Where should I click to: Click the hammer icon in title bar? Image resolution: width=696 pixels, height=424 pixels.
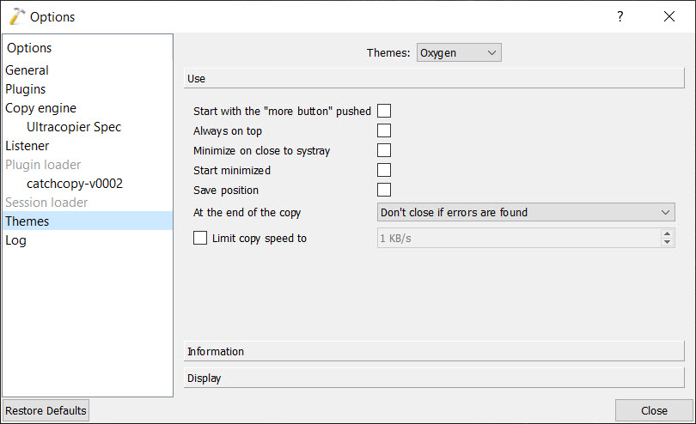tap(17, 16)
